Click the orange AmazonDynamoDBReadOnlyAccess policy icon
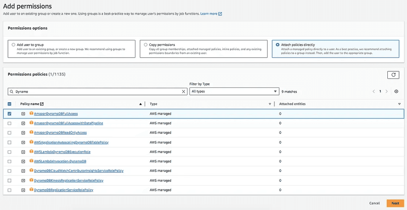 click(x=31, y=132)
